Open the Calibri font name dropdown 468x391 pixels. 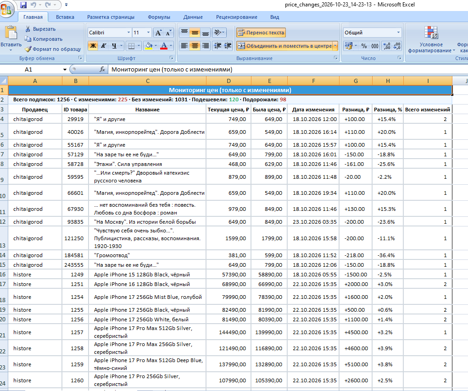tap(128, 33)
